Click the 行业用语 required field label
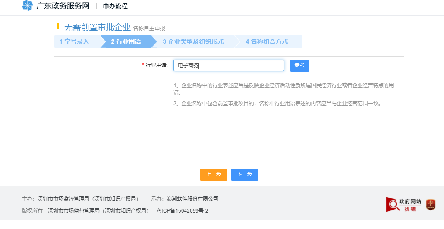The width and height of the screenshot is (444, 229). pos(155,65)
